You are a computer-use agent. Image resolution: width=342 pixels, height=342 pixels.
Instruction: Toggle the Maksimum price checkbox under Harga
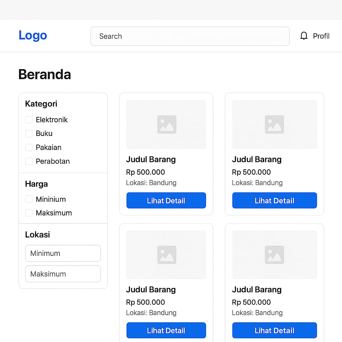point(29,213)
